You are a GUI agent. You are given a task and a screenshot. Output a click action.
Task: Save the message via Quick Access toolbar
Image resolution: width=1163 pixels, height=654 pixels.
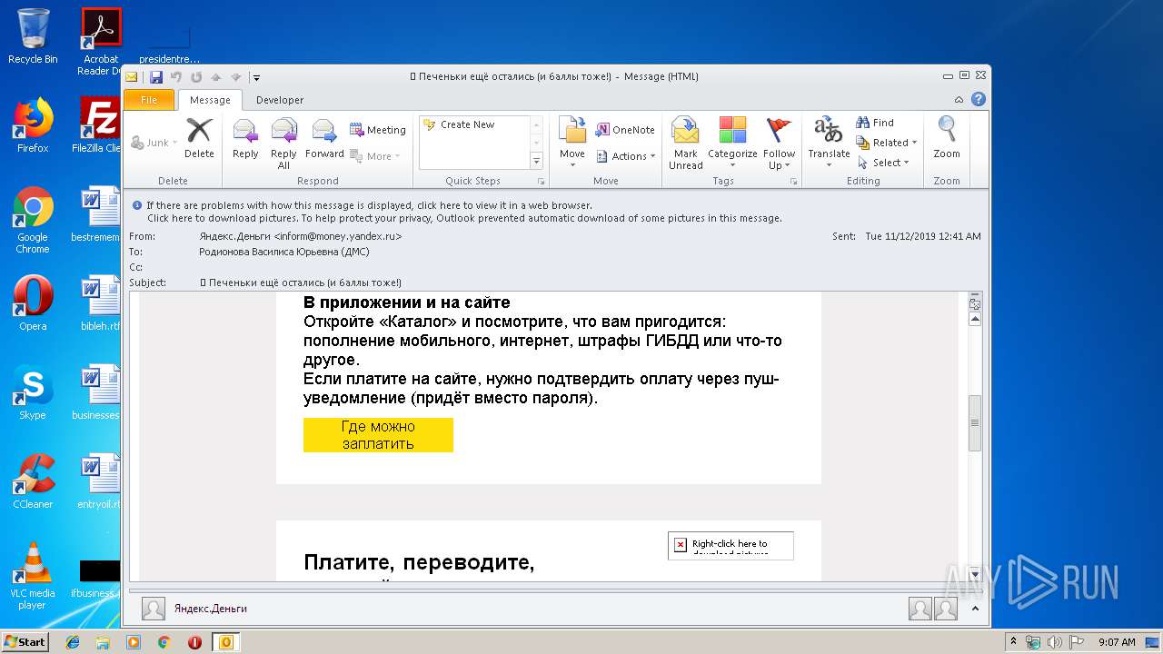156,77
